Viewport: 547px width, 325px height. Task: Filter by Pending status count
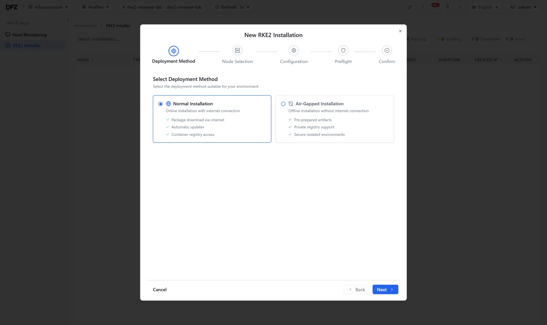[416, 39]
